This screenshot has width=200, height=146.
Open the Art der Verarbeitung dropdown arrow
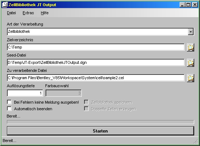click(191, 32)
